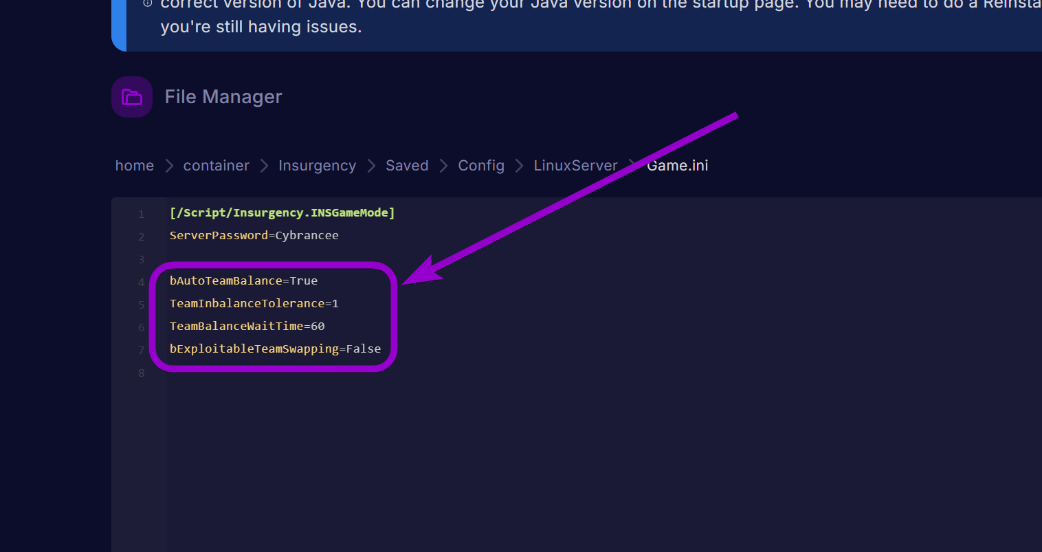The height and width of the screenshot is (552, 1042).
Task: Click the ServerPassword=Cybrancee line
Action: pos(254,236)
